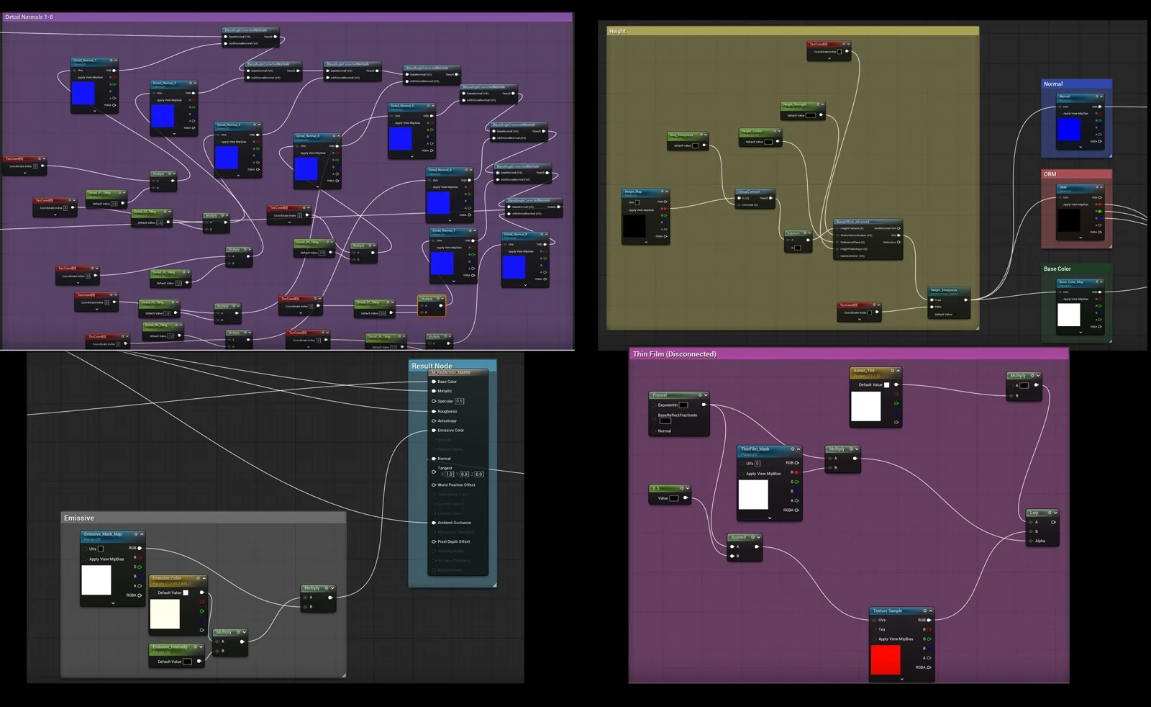Click the Anisotropy input pin
The height and width of the screenshot is (707, 1151).
(434, 420)
